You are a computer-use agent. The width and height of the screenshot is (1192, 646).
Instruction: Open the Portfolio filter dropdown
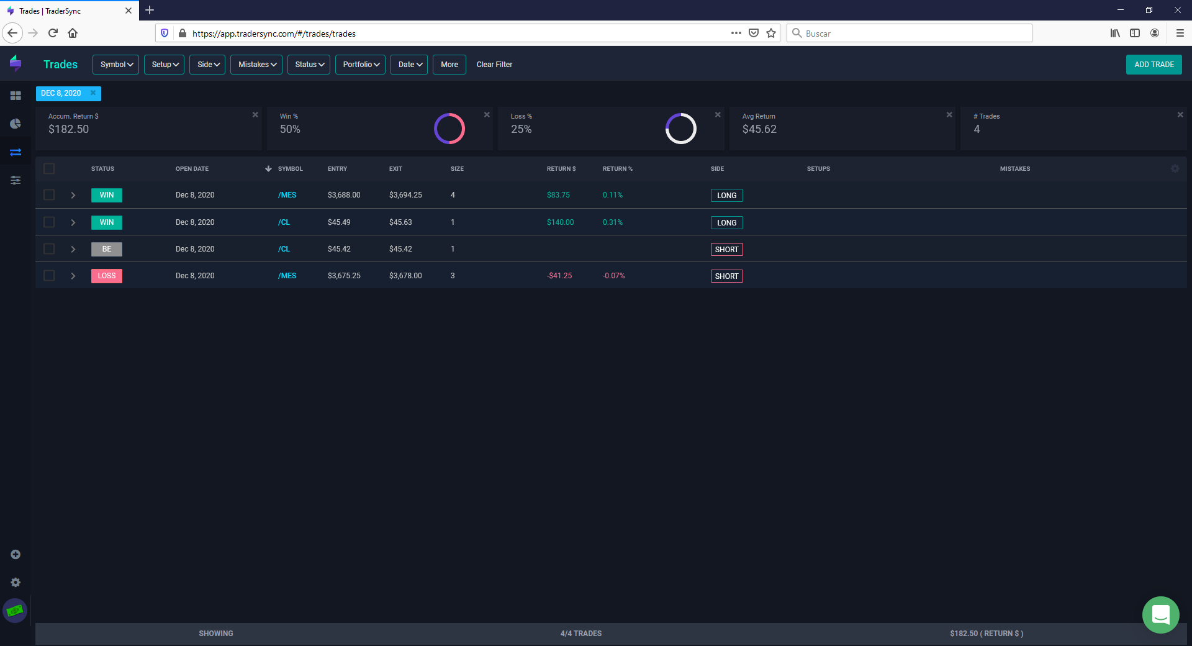point(360,65)
